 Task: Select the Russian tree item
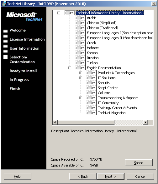pos(93,58)
